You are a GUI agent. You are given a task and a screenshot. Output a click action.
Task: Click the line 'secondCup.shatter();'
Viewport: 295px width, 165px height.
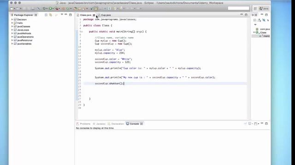(x=109, y=83)
